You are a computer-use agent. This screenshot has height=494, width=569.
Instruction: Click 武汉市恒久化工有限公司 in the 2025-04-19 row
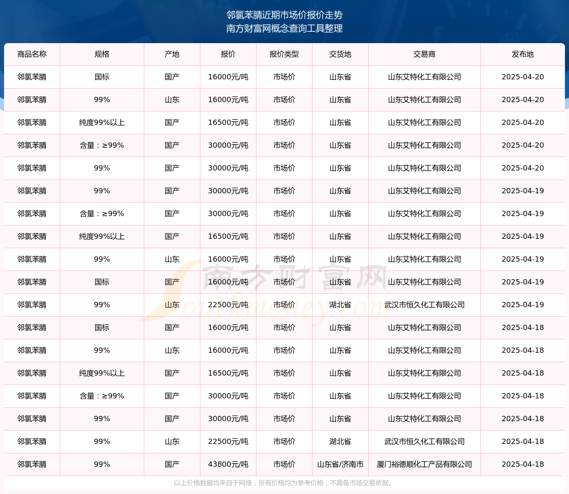[425, 305]
